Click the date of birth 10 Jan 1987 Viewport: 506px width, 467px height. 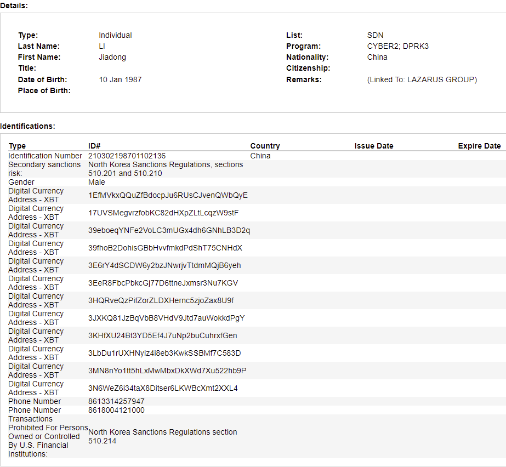pyautogui.click(x=120, y=79)
